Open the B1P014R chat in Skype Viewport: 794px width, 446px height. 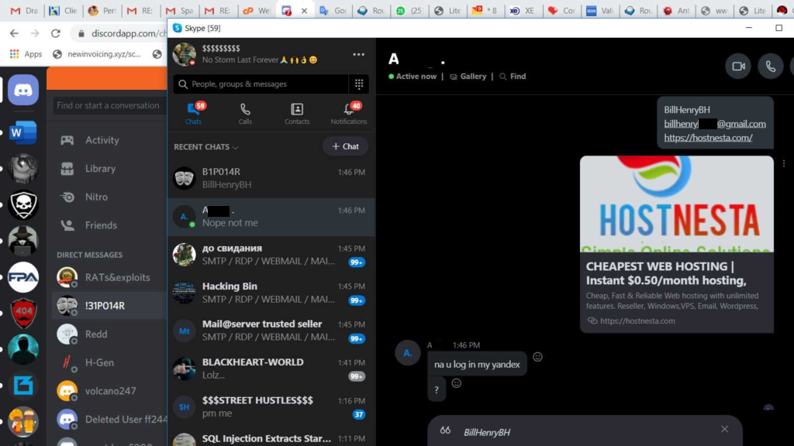point(271,179)
